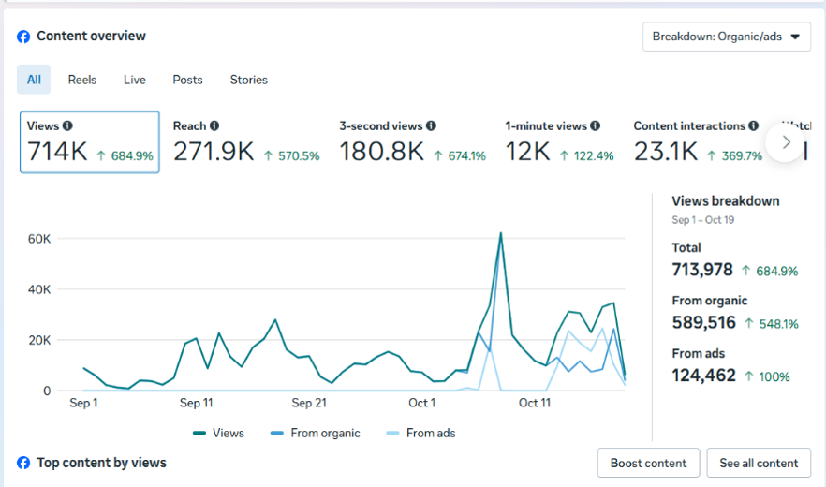Click the Facebook icon beside Content overview
The image size is (826, 487).
[23, 37]
